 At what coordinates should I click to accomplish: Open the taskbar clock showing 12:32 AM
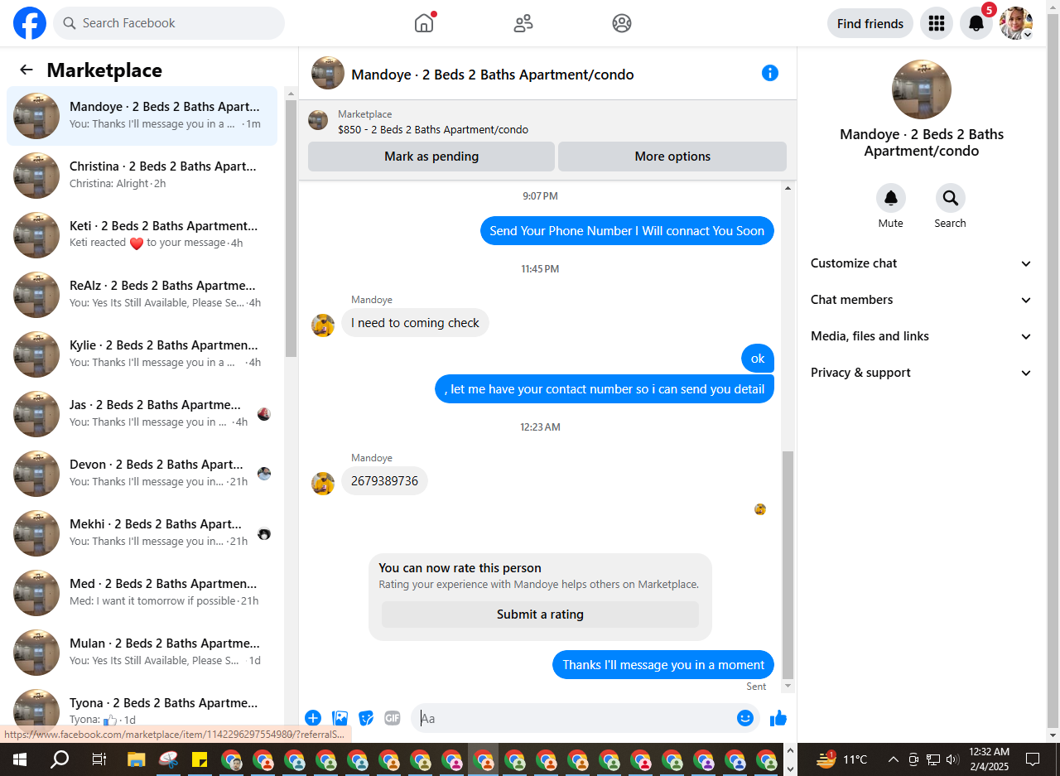tap(989, 759)
